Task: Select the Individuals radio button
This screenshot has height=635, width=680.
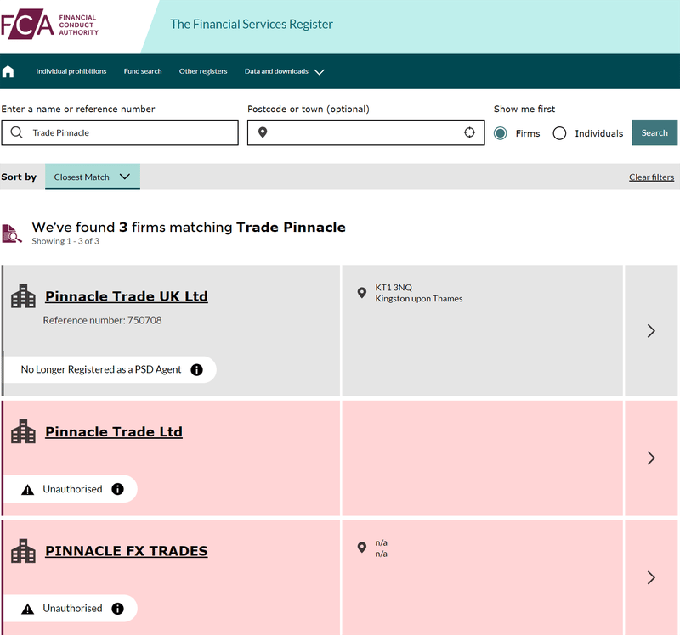Action: click(x=559, y=133)
